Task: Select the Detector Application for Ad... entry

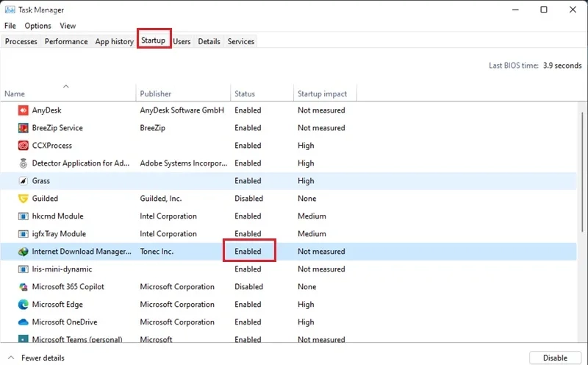Action: pos(81,163)
